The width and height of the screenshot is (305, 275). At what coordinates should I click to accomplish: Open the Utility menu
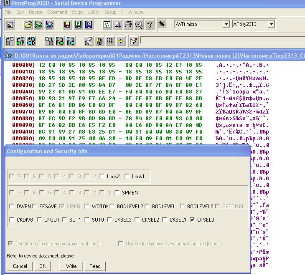point(94,12)
